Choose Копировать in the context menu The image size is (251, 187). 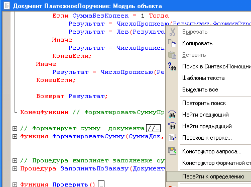click(197, 43)
